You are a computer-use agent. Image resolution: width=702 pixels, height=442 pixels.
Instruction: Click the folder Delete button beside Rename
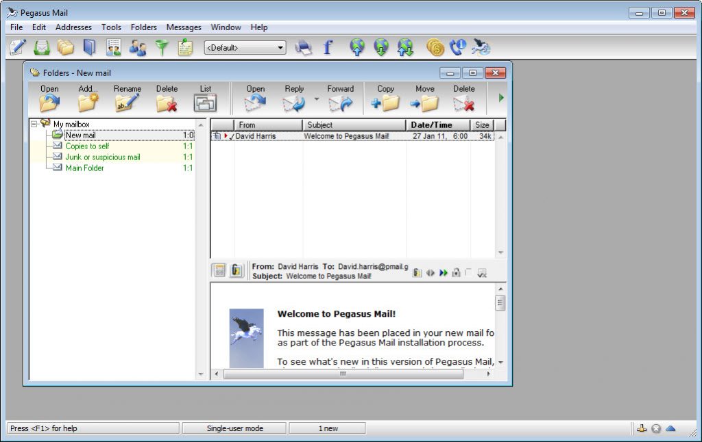[x=167, y=98]
